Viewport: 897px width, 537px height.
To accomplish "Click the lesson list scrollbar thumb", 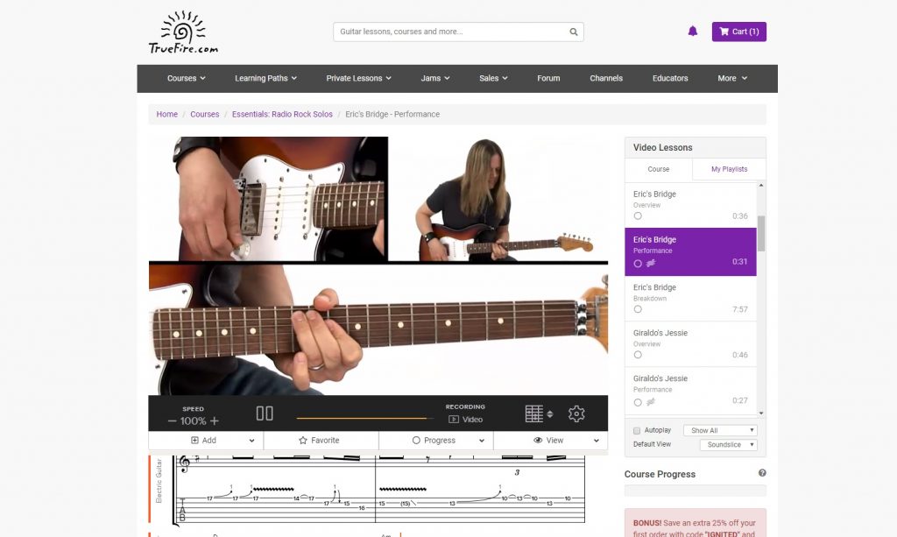I will click(761, 233).
